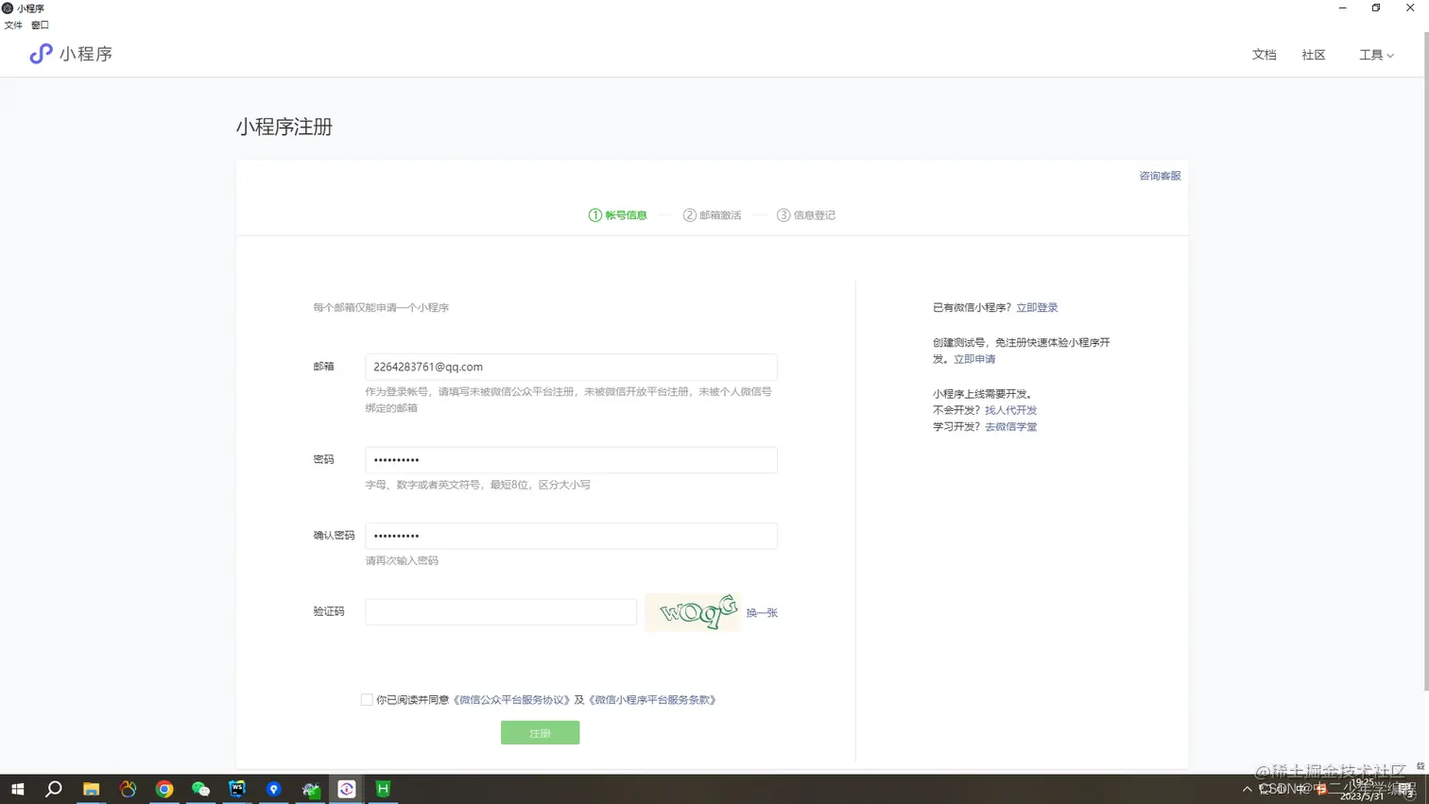This screenshot has height=804, width=1429.
Task: Focus the 邮箱 email input field
Action: coord(571,367)
